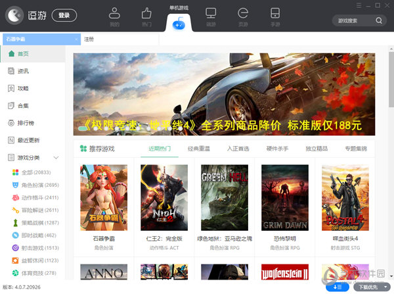Click the 喋血街头4 title link
This screenshot has height=294, width=394.
(x=345, y=239)
